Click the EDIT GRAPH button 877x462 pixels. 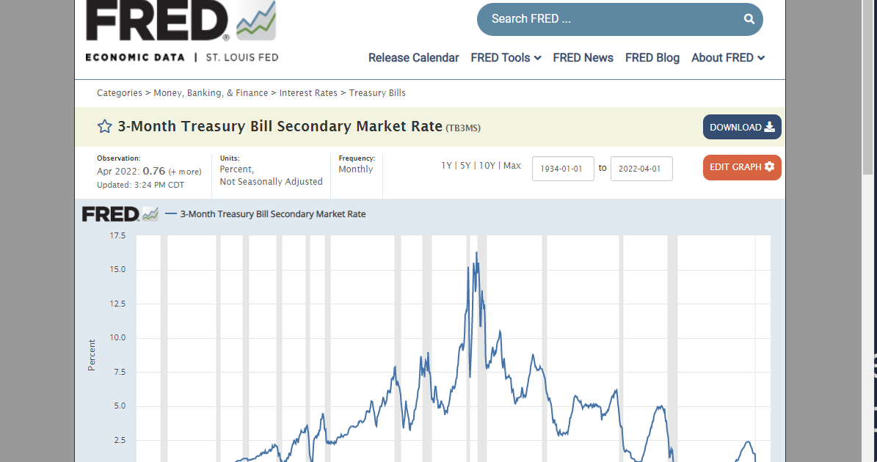742,167
